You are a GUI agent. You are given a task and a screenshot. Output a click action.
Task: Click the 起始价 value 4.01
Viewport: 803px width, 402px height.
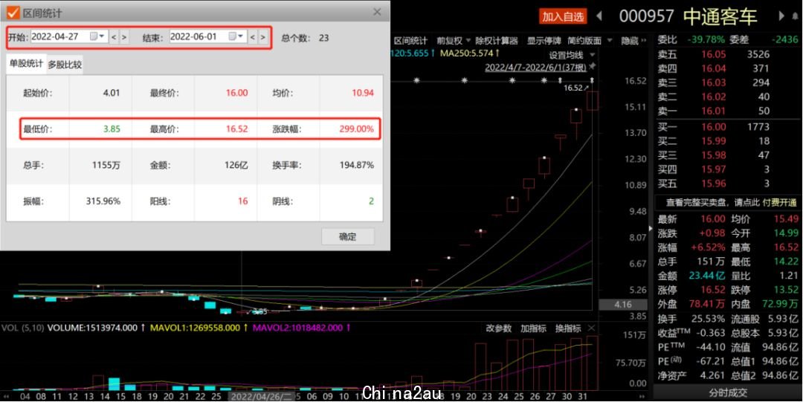tap(111, 93)
